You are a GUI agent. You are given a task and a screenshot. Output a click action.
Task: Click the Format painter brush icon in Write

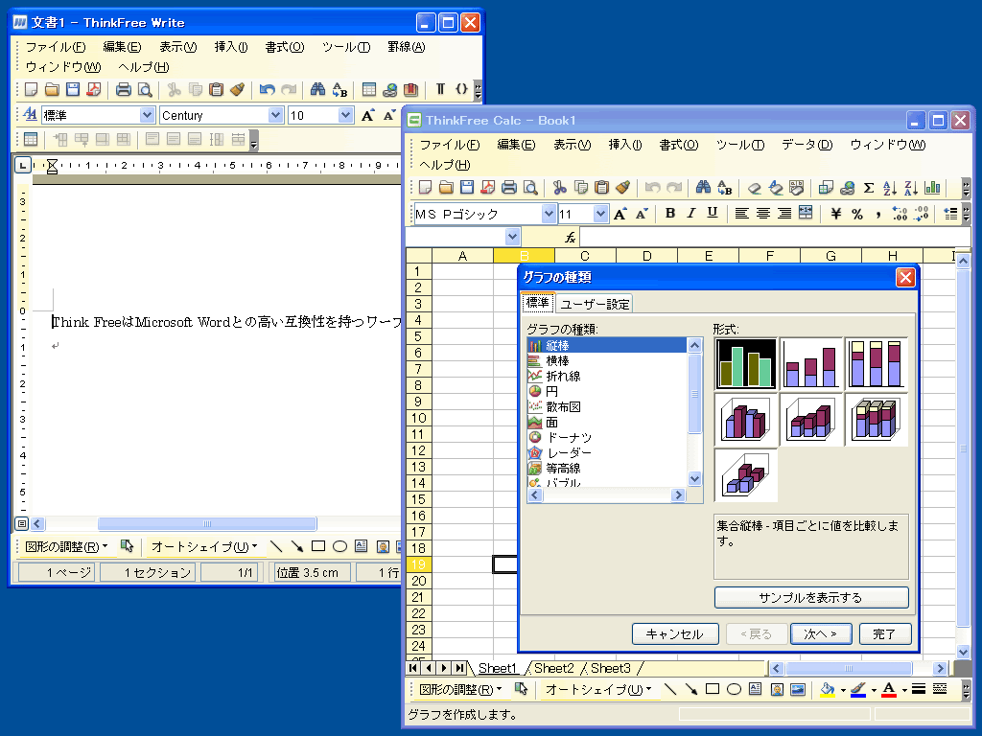click(238, 89)
